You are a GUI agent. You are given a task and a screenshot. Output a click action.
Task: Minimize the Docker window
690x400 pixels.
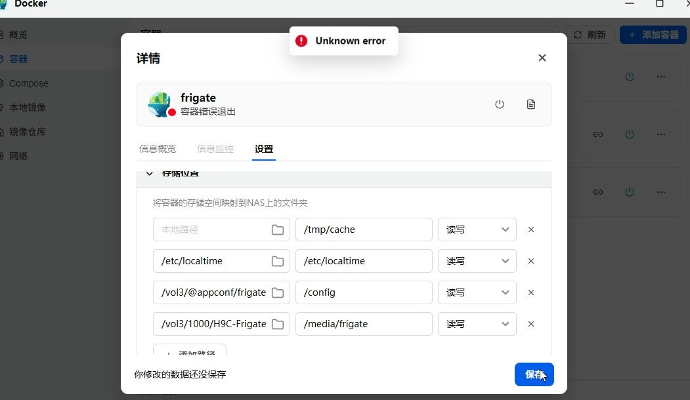click(x=630, y=3)
